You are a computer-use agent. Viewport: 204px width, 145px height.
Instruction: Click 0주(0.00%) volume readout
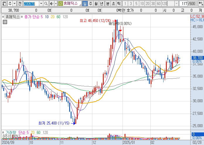[11, 136]
